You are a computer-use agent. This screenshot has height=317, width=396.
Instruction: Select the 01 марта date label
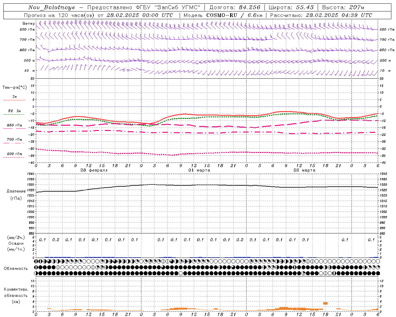point(199,170)
